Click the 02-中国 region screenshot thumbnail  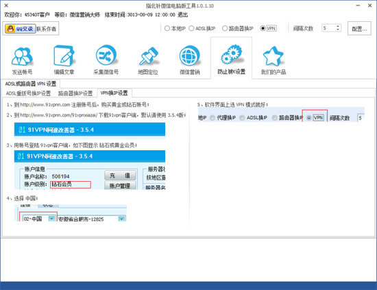click(x=71, y=213)
